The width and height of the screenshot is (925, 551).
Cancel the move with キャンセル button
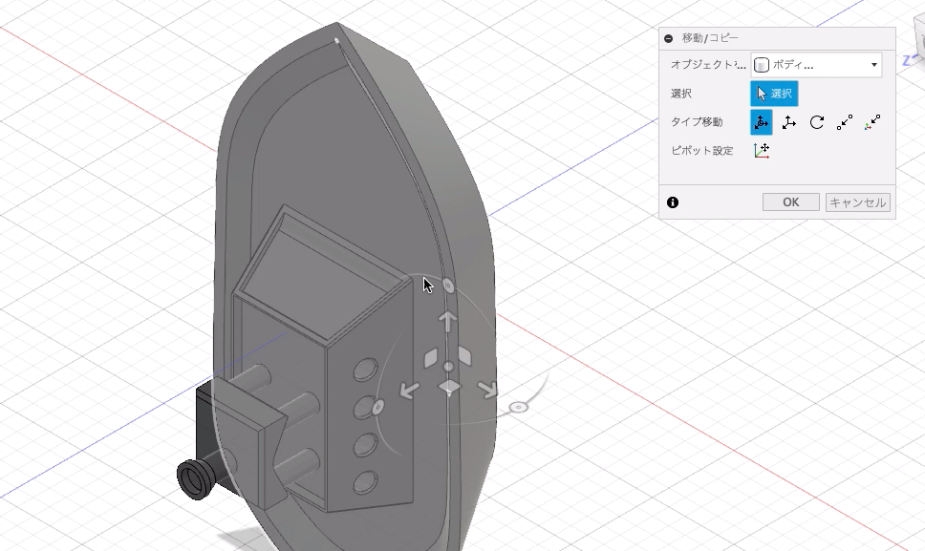tap(858, 202)
